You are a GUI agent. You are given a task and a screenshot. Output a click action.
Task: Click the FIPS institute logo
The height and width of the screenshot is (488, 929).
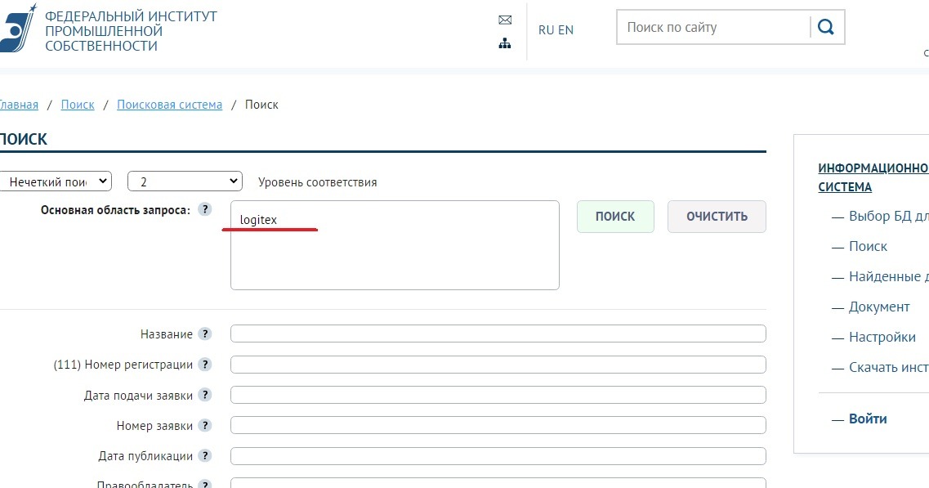[18, 28]
